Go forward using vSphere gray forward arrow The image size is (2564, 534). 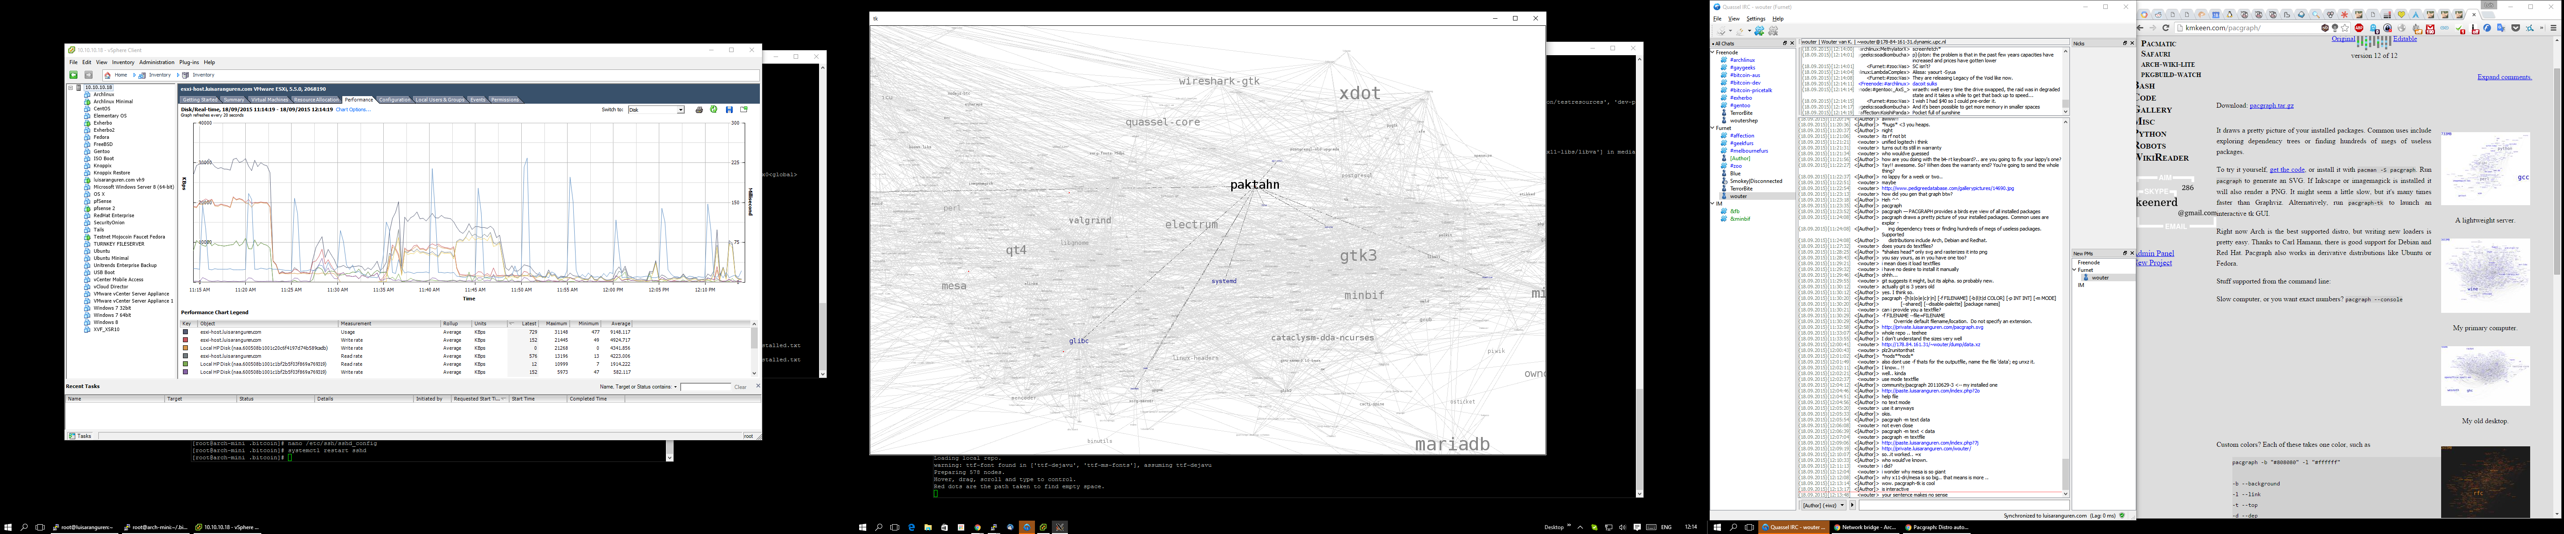(x=89, y=75)
